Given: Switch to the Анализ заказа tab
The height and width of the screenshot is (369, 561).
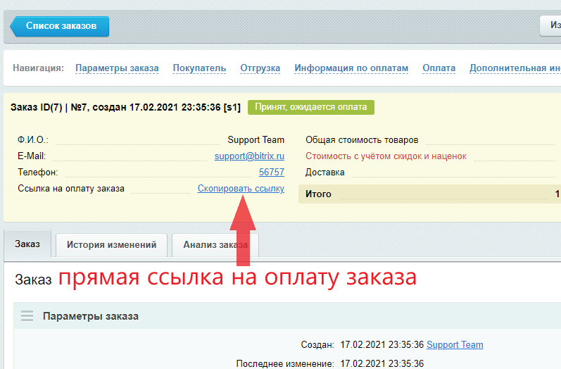Looking at the screenshot, I should pyautogui.click(x=215, y=245).
